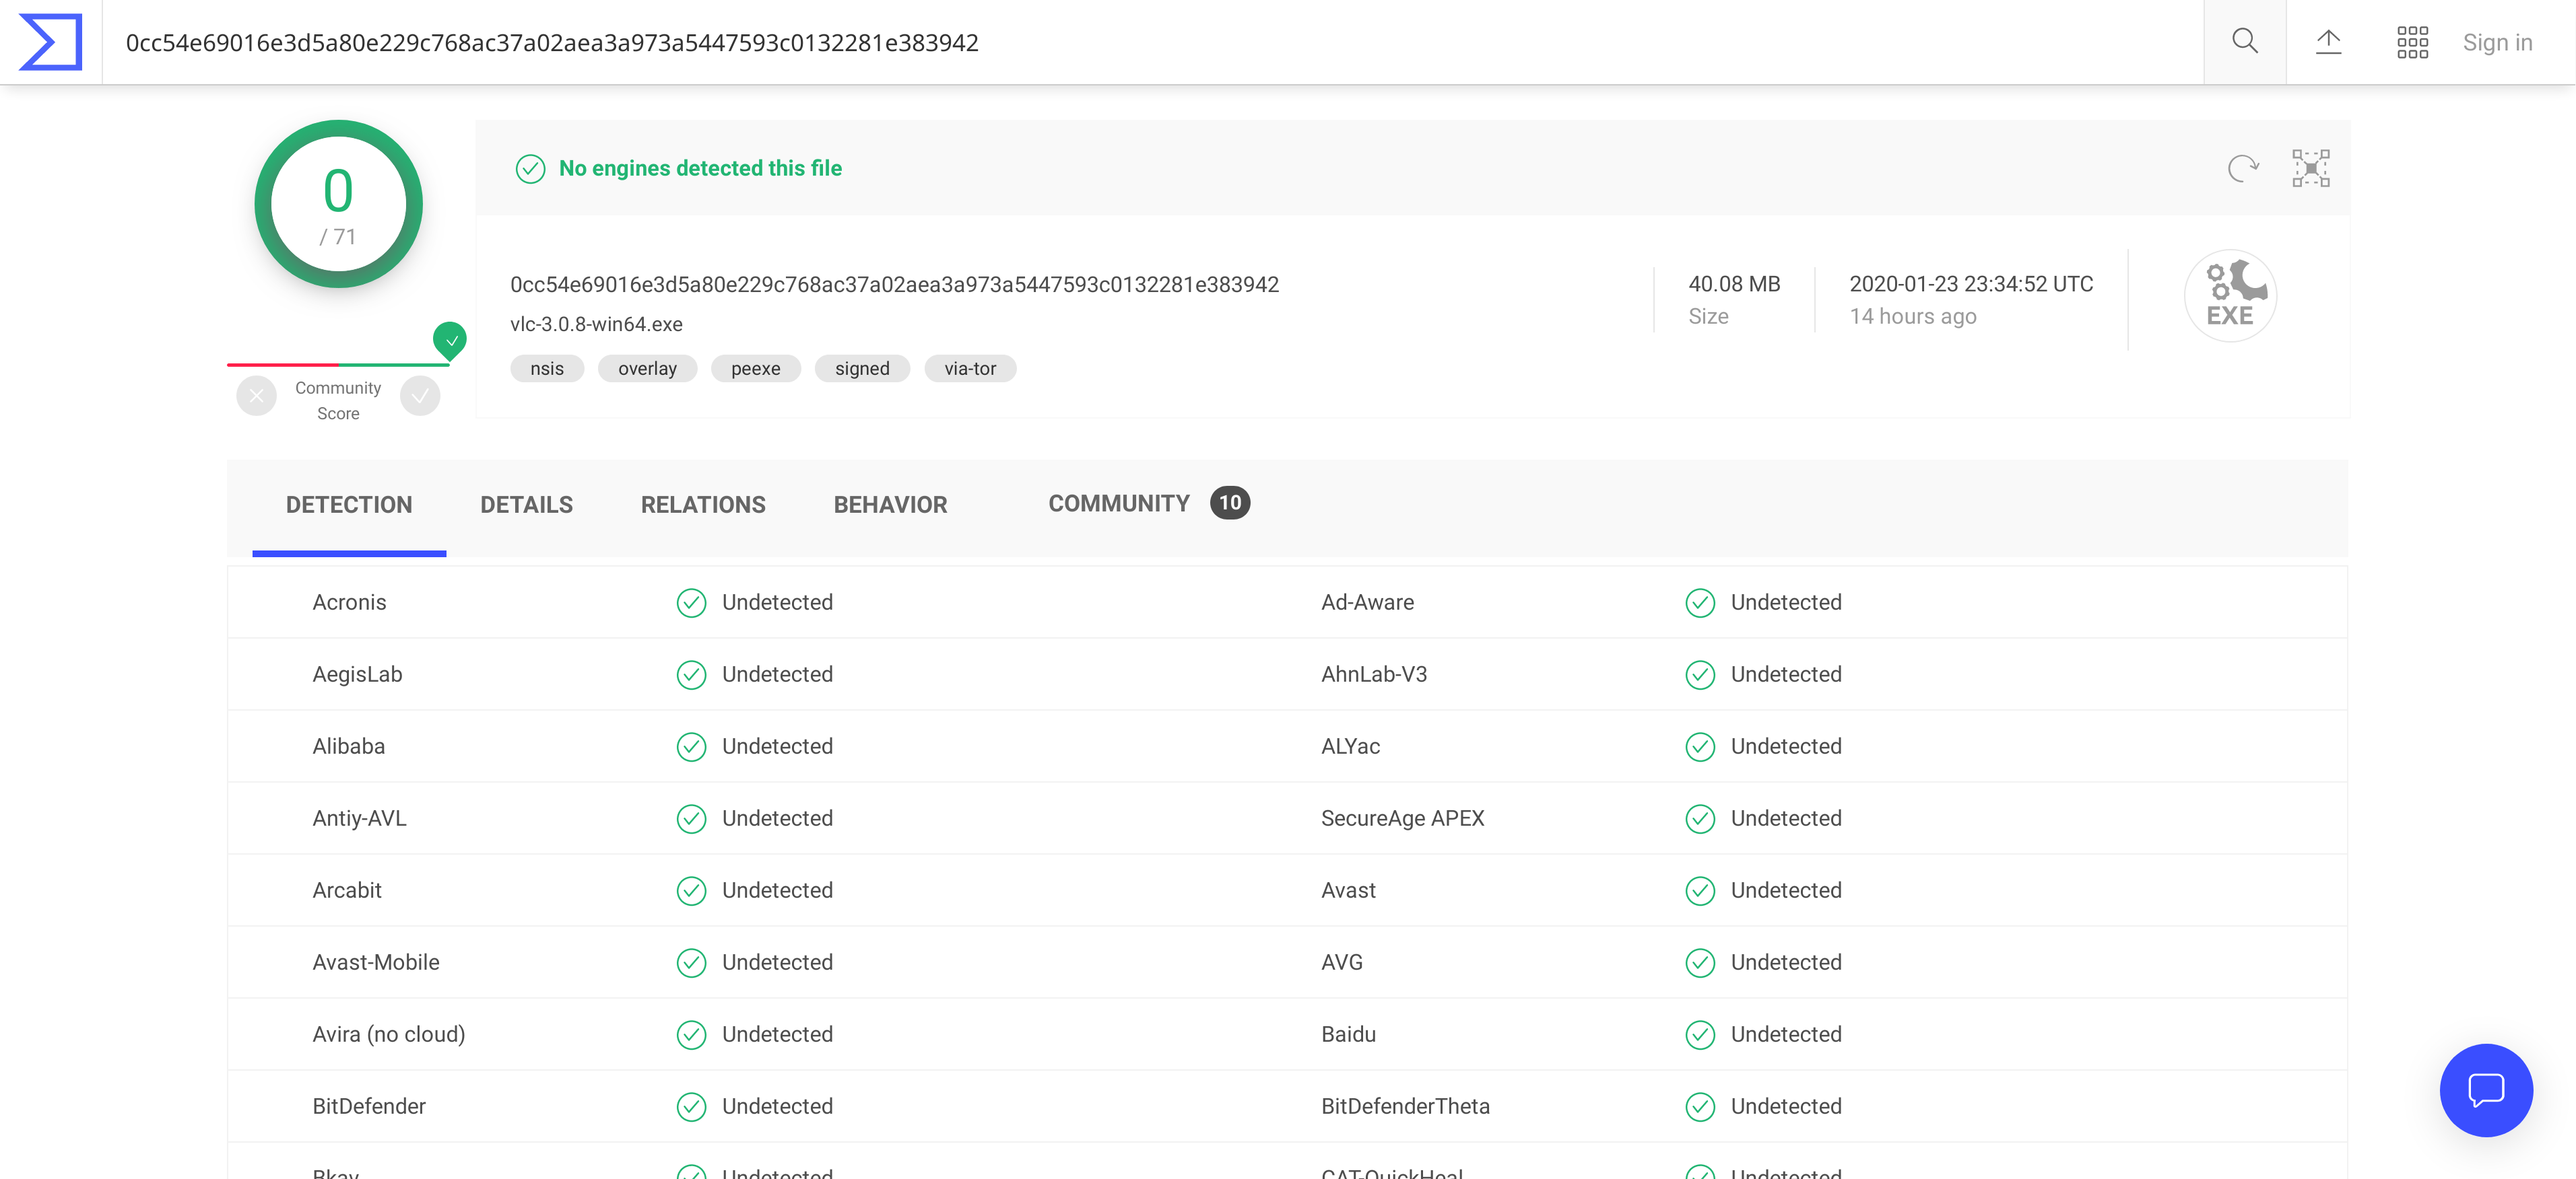This screenshot has height=1179, width=2576.
Task: Click the check icon in the AVG row
Action: 1700,963
